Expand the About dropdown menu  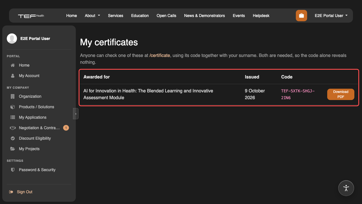click(x=92, y=16)
